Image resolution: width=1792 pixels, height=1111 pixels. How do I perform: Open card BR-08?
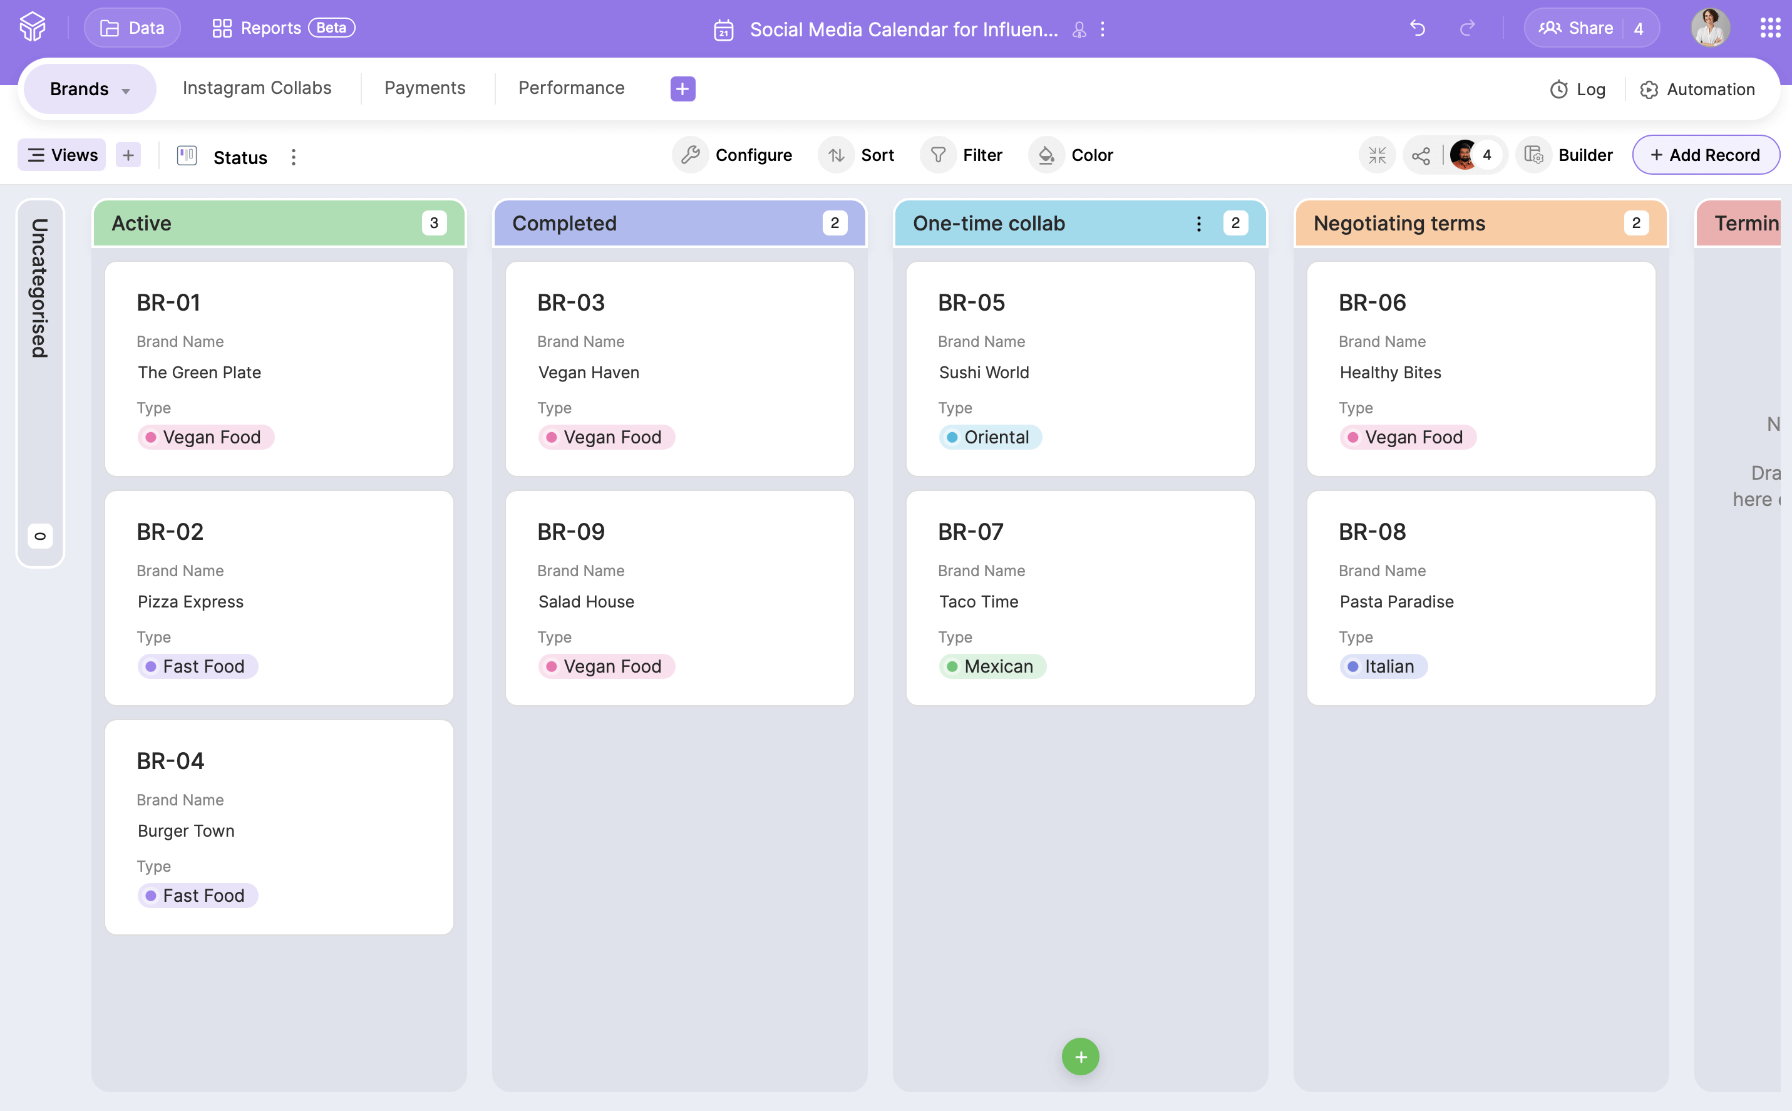1481,598
